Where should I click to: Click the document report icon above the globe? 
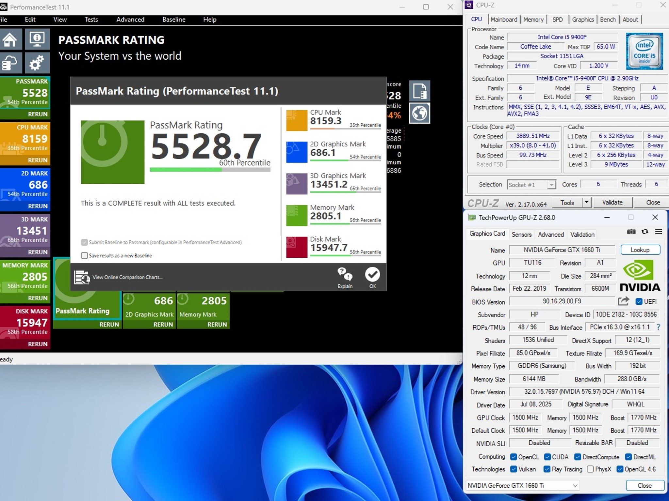(419, 91)
